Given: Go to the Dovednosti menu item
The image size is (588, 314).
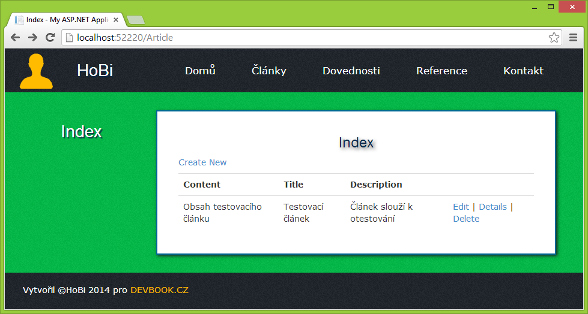Looking at the screenshot, I should click(351, 70).
